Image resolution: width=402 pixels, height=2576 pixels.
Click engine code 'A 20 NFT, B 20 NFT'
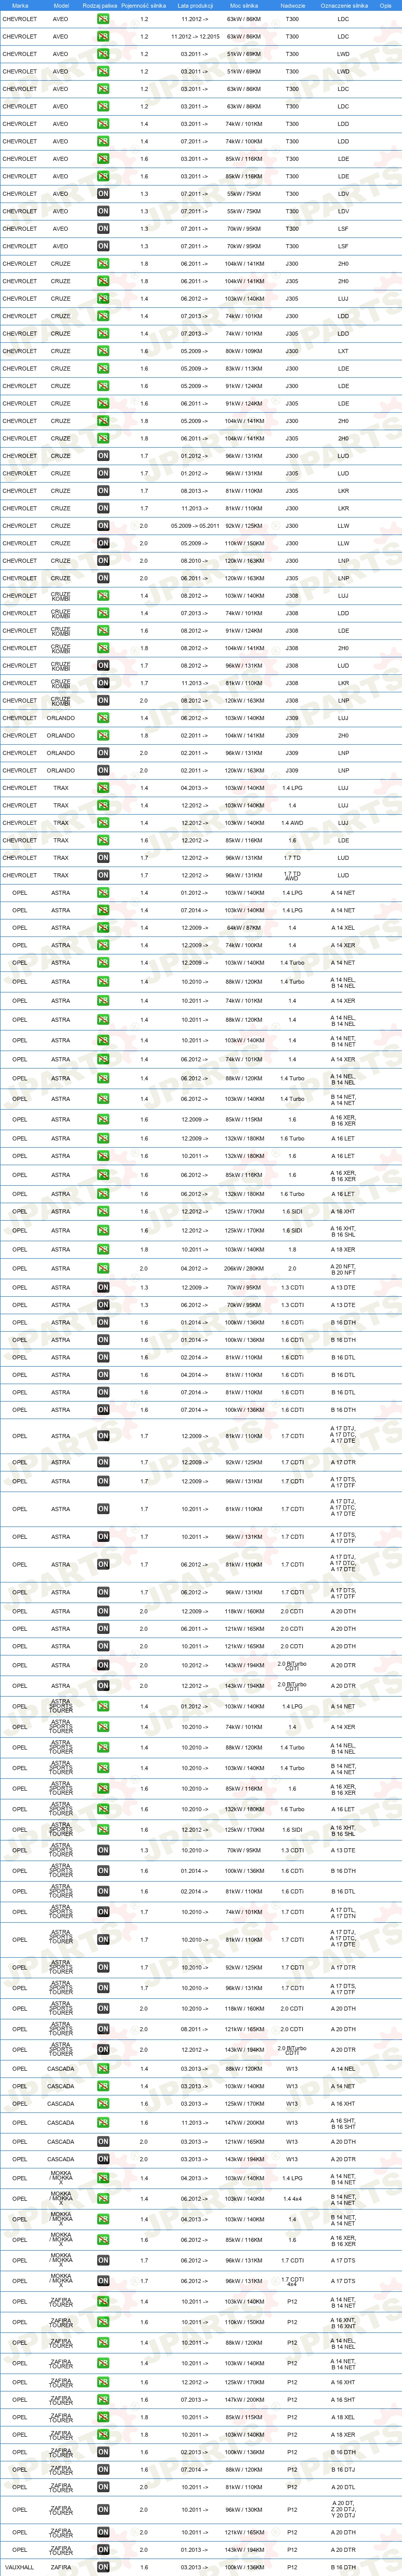[343, 1268]
